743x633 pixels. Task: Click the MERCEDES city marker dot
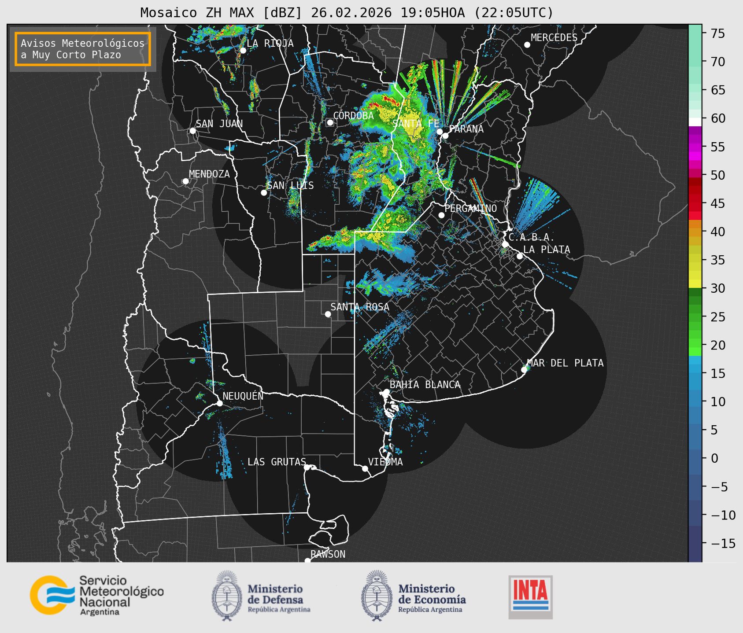[527, 45]
